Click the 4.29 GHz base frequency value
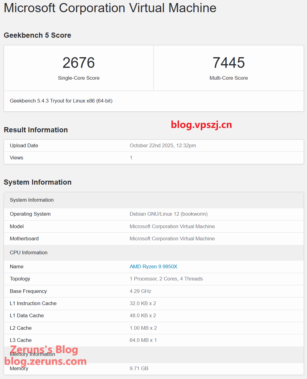 (x=140, y=291)
